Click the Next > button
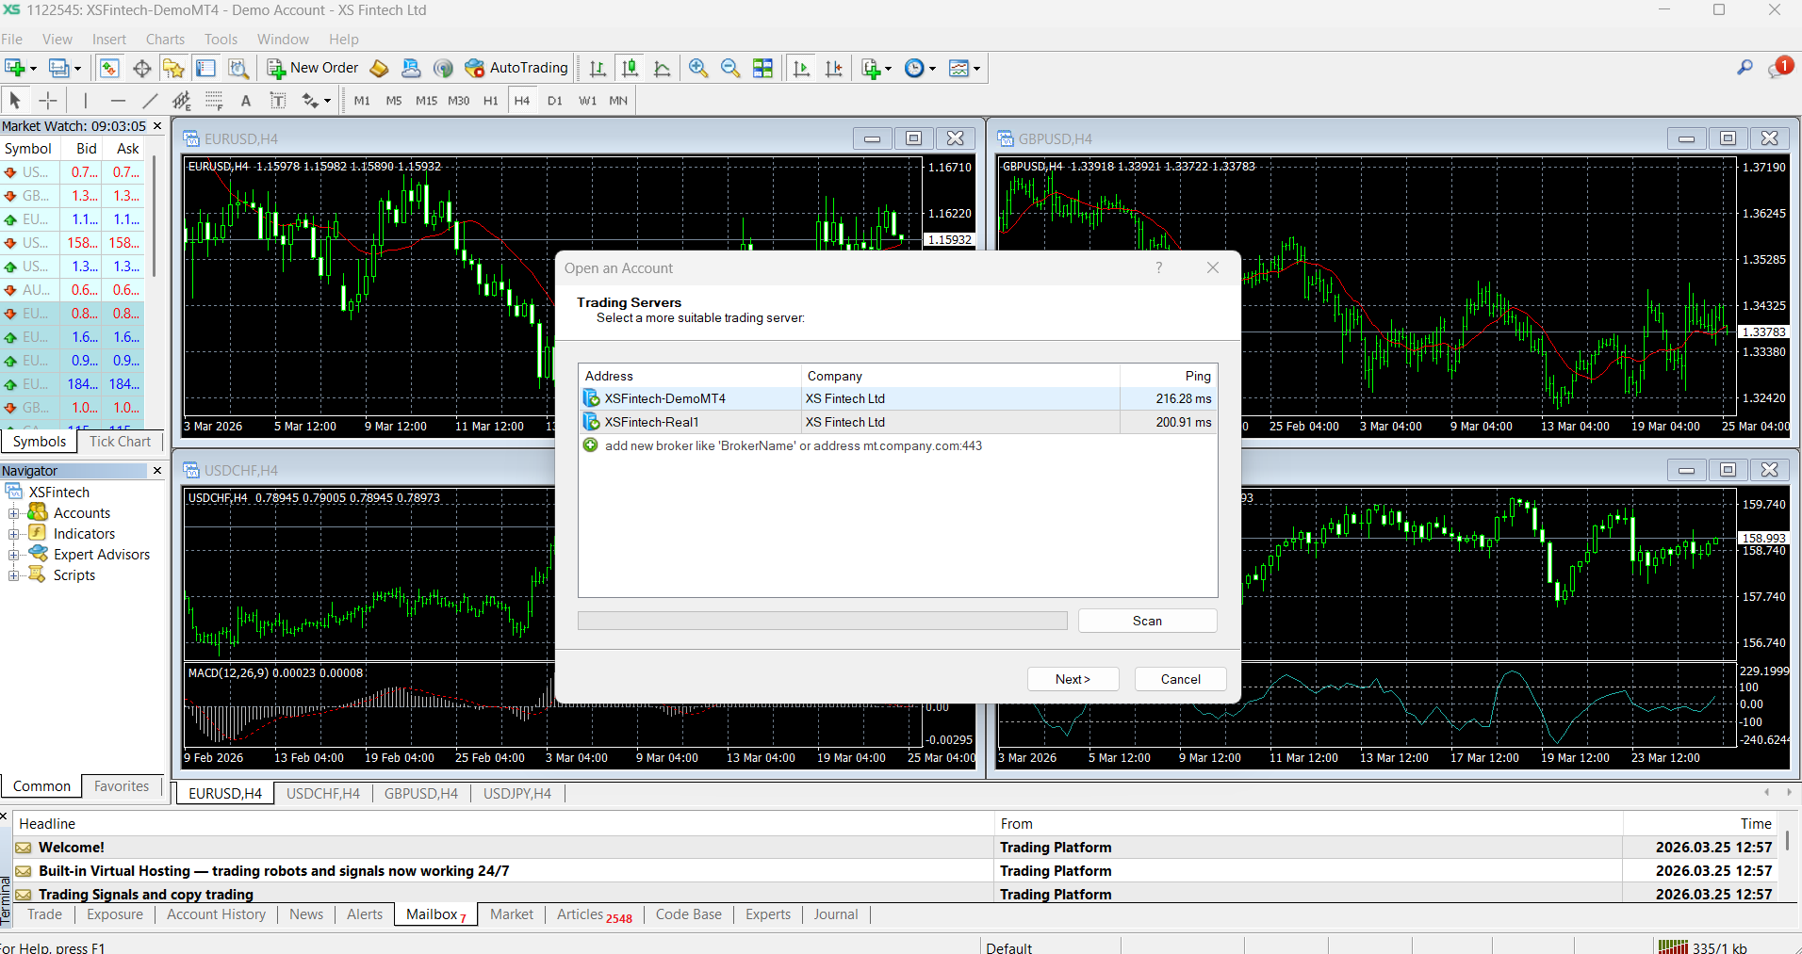Screen dimensions: 1802x954 [1073, 679]
